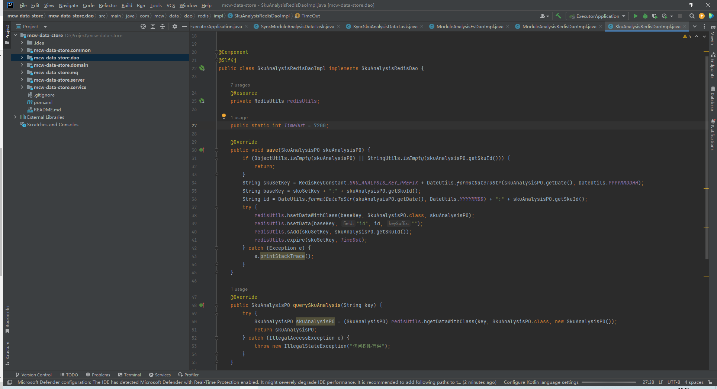Open the ExecutorApplication run configuration dropdown
Screen dimensions: 717x389
597,16
